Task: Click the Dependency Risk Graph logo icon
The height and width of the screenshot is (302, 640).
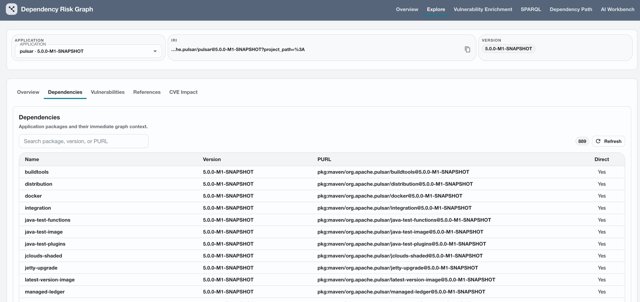Action: (12, 9)
